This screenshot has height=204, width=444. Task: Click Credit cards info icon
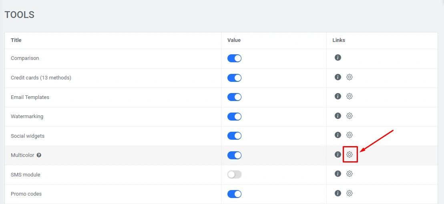click(x=338, y=77)
